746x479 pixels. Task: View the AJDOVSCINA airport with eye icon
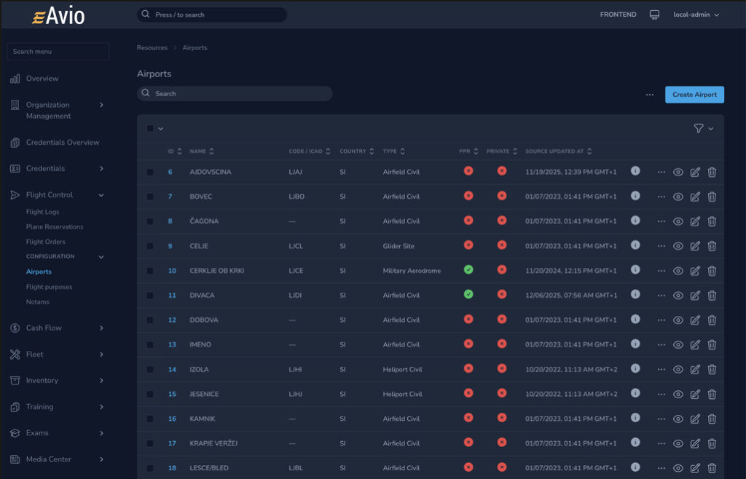[678, 172]
